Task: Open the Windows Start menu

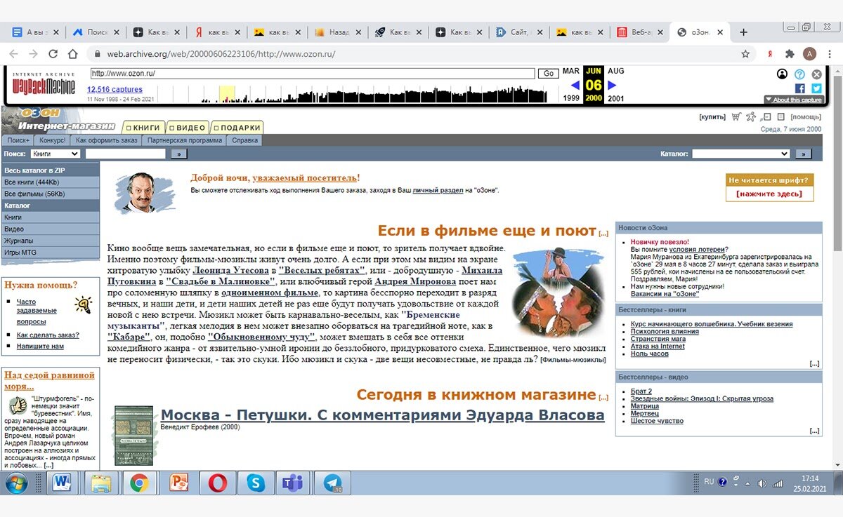Action: tap(16, 483)
